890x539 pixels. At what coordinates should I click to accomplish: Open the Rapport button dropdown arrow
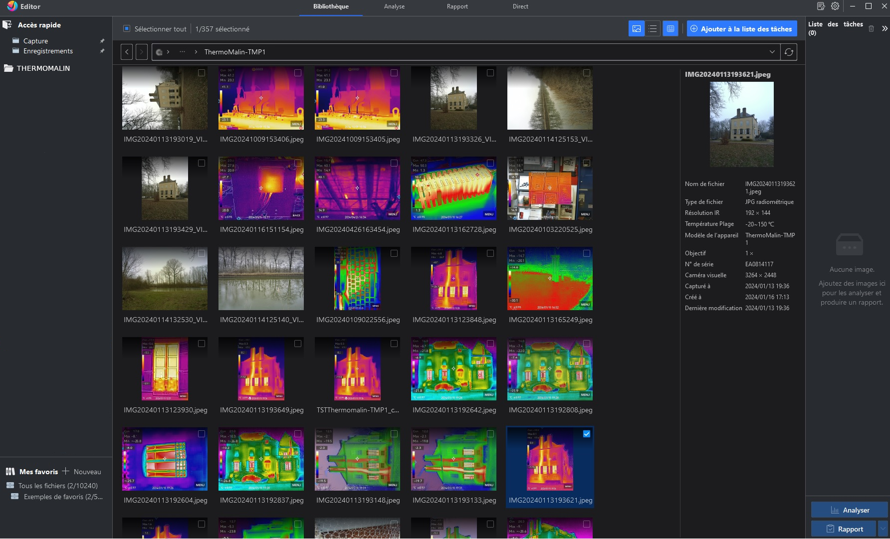coord(883,529)
